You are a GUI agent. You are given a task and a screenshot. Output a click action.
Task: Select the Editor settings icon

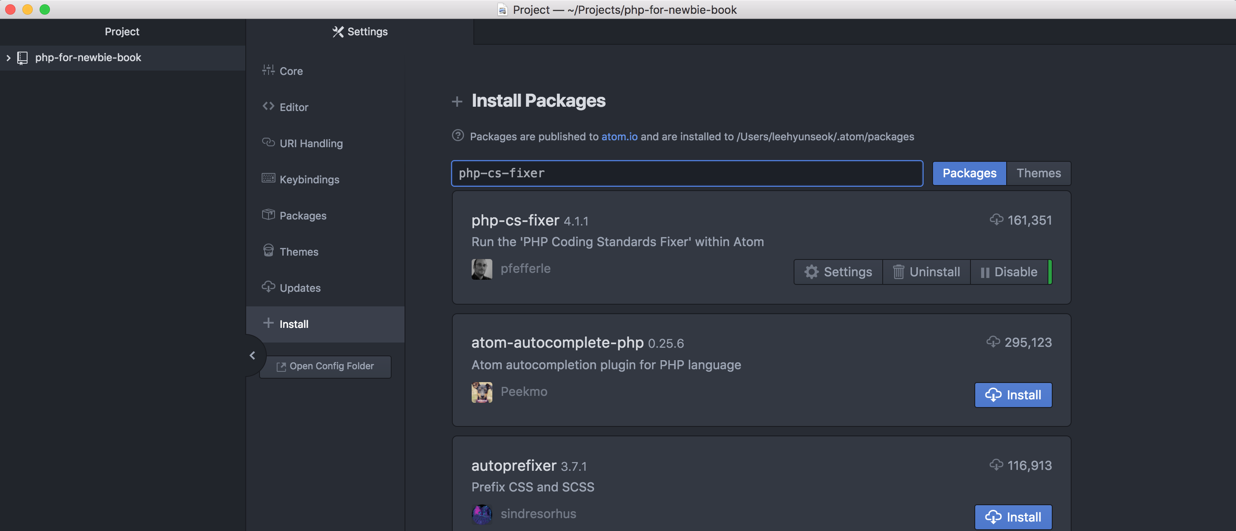point(269,106)
